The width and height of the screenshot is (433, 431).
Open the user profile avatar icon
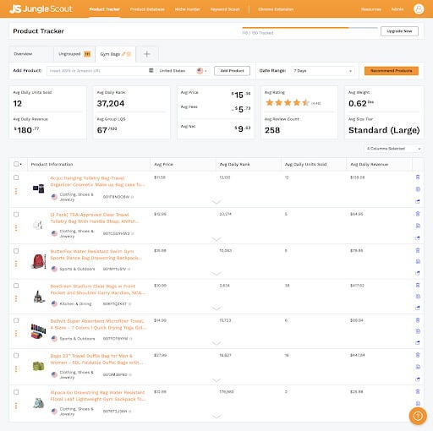[419, 9]
